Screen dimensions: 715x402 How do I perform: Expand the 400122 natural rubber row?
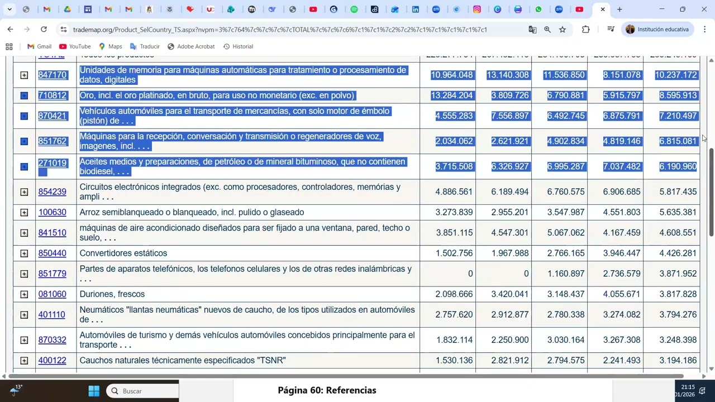tap(24, 361)
